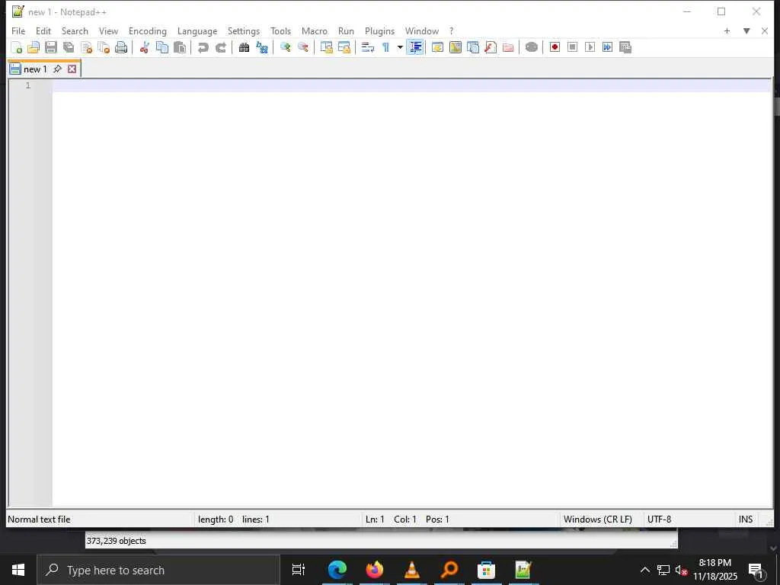
Task: Click the Save toolbar icon
Action: tap(51, 47)
